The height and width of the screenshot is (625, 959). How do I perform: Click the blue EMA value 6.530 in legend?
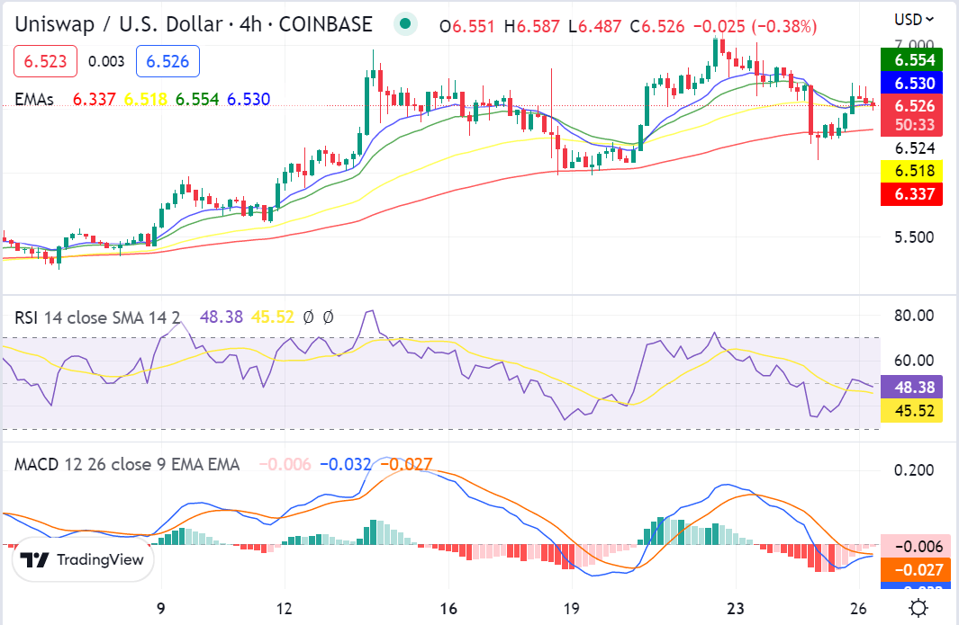(249, 99)
